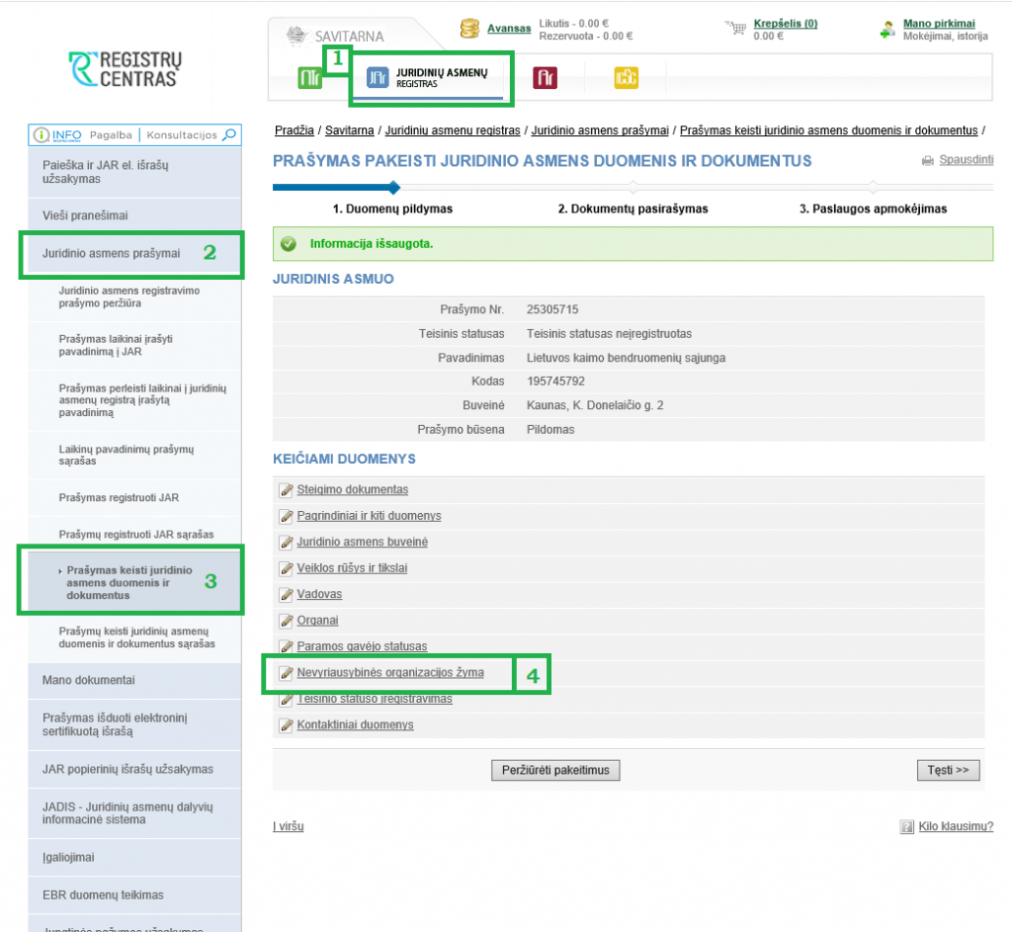The height and width of the screenshot is (932, 1012).
Task: Click the Registrų Centras logo
Action: coord(126,69)
